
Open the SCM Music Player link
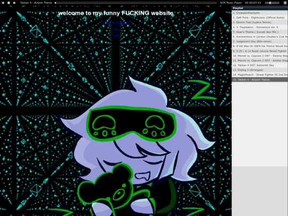231,3
